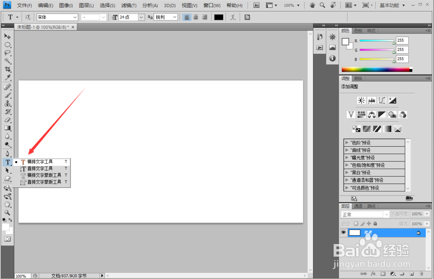Lock all layer attributes
The width and height of the screenshot is (434, 279).
[375, 223]
